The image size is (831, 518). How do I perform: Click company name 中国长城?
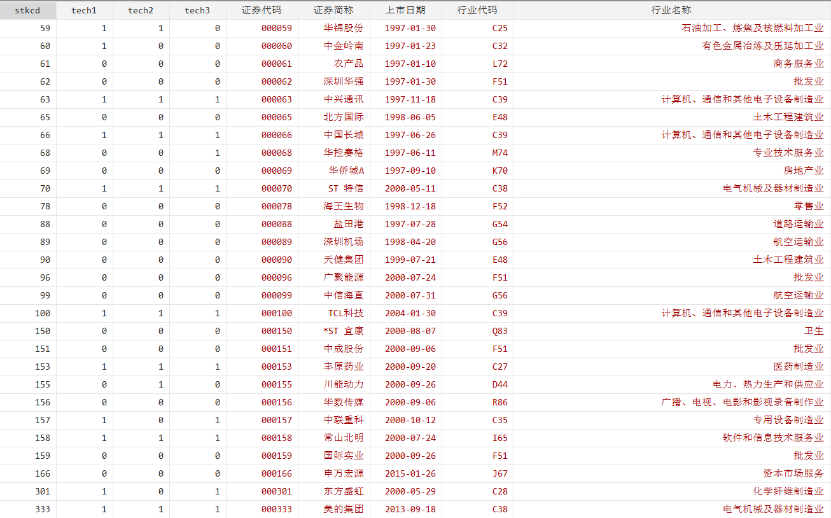[x=344, y=135]
